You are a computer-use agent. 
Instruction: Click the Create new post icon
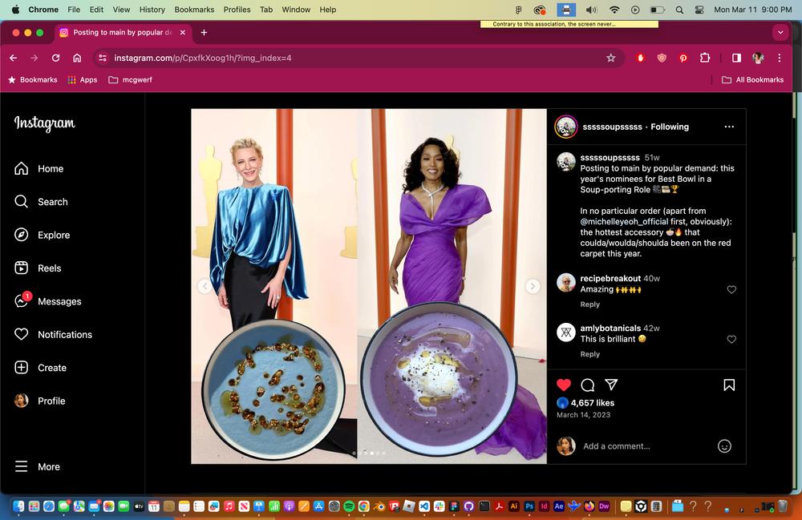(x=22, y=368)
